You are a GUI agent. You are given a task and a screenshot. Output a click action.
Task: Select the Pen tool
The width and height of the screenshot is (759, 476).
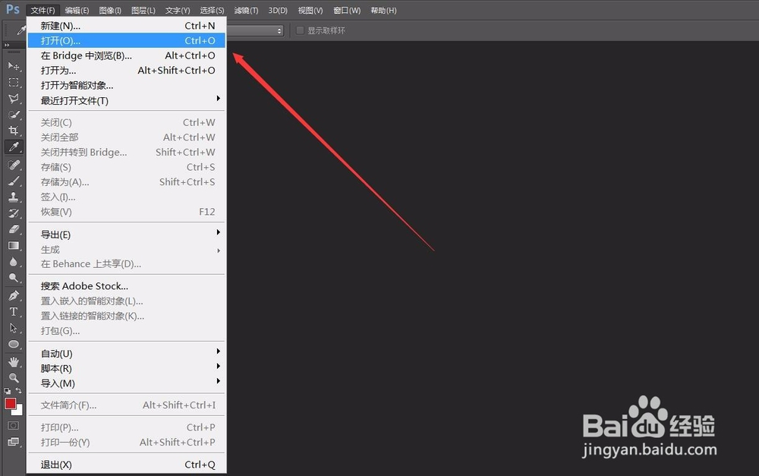(x=14, y=295)
